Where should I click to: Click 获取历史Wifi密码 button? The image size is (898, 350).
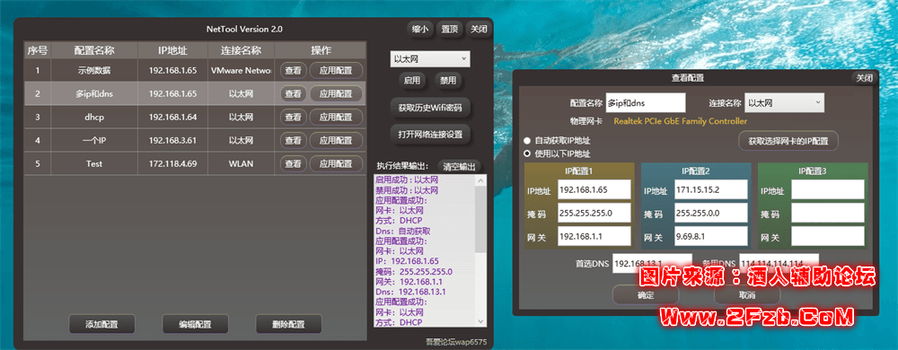(x=430, y=107)
